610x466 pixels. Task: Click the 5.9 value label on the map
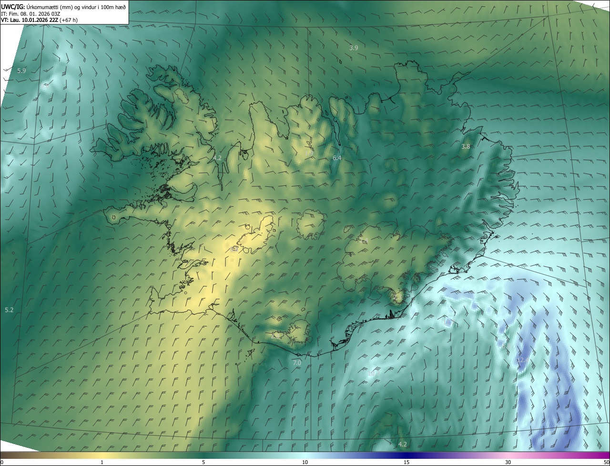click(21, 71)
